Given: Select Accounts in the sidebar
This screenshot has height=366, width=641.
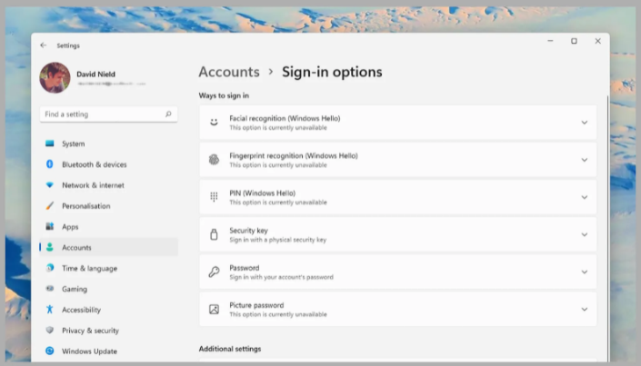Looking at the screenshot, I should point(109,248).
